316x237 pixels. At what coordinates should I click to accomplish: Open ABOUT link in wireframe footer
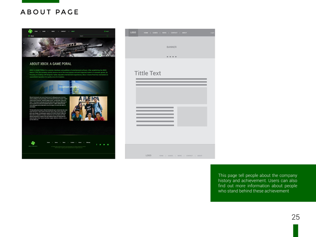coord(200,156)
